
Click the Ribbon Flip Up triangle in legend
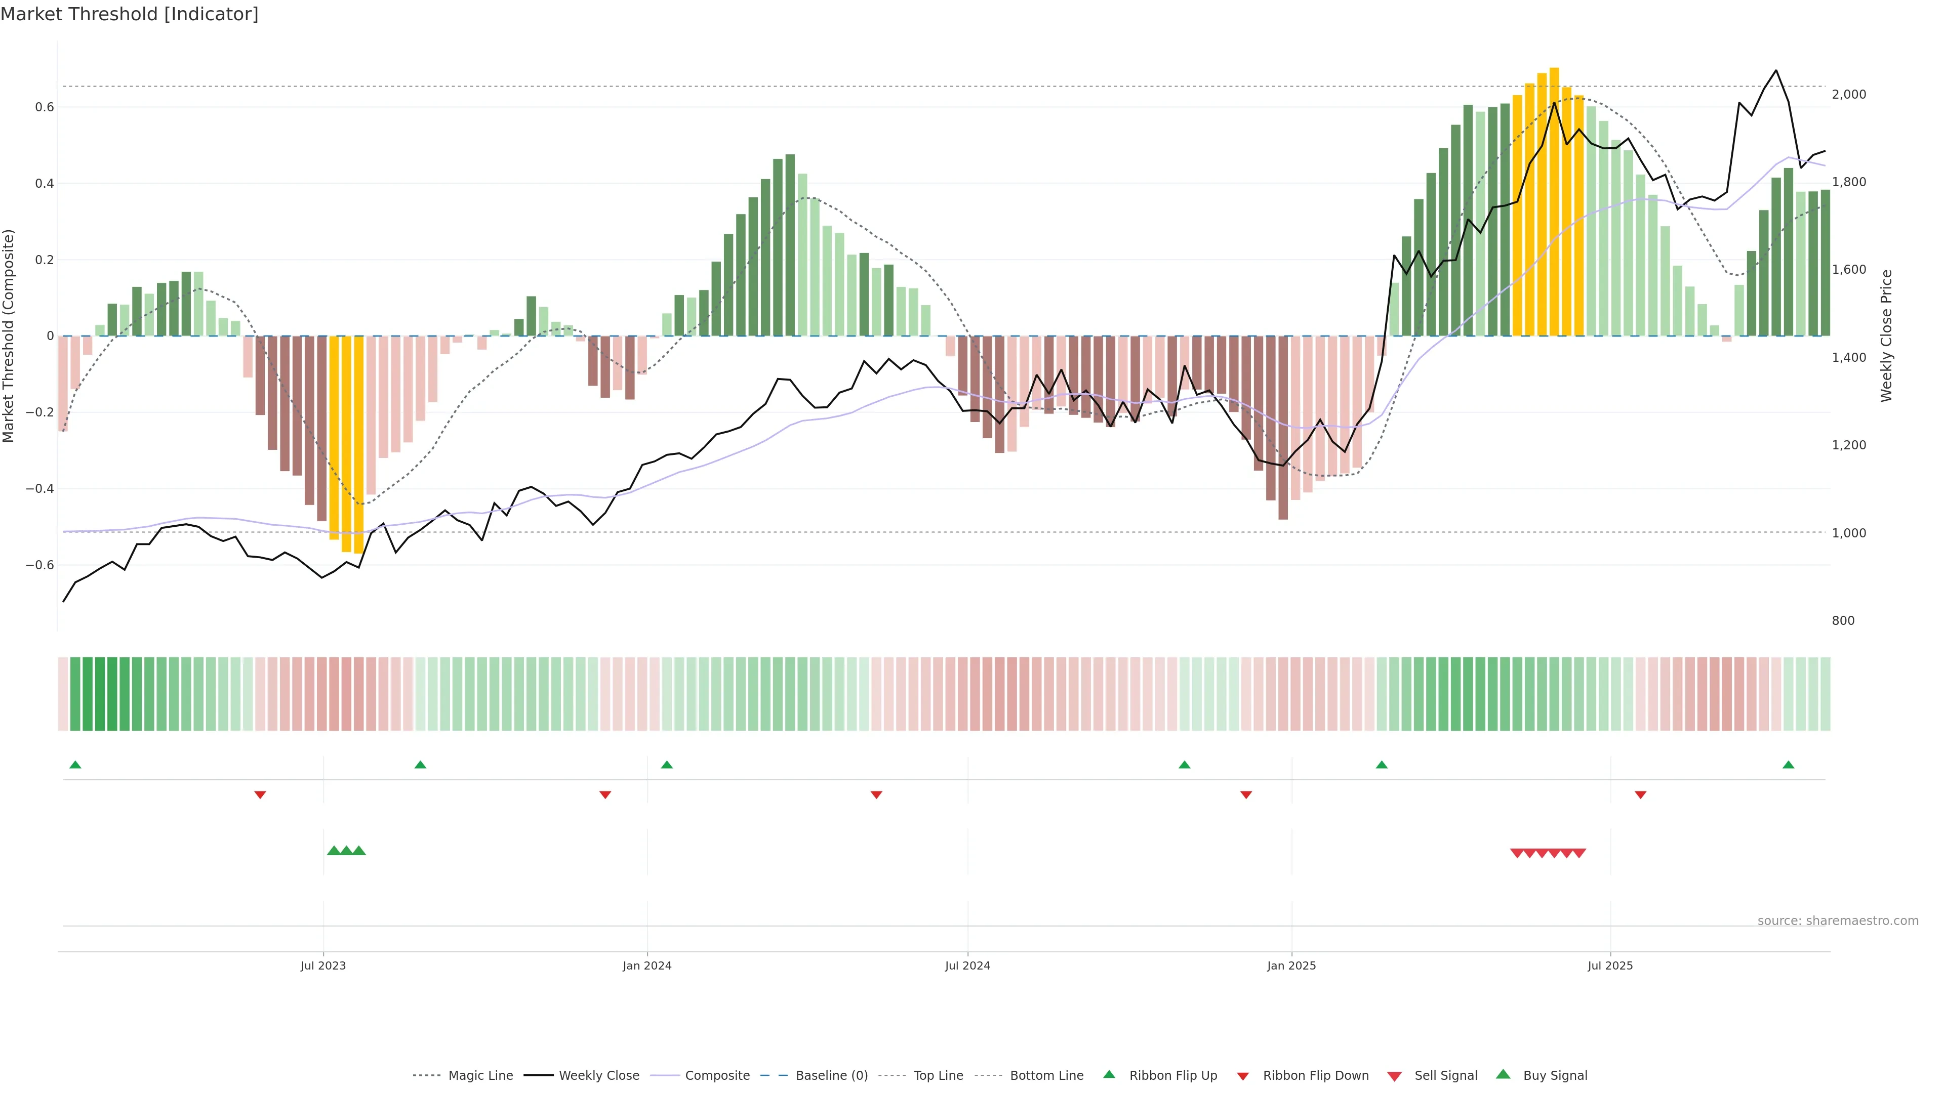click(x=1109, y=1074)
